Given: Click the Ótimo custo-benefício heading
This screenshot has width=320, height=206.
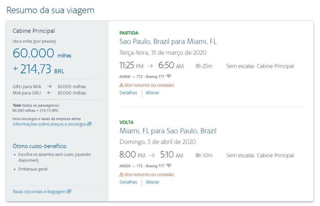Looking at the screenshot, I should tap(40, 146).
